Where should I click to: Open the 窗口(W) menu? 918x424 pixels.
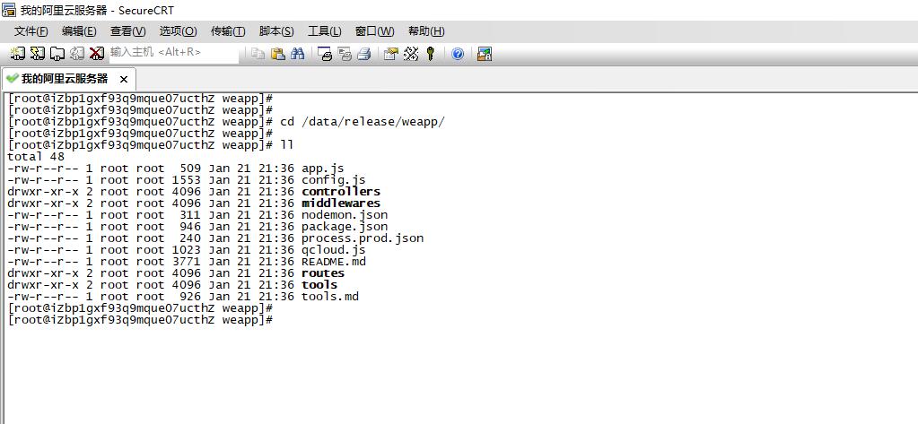pos(375,31)
